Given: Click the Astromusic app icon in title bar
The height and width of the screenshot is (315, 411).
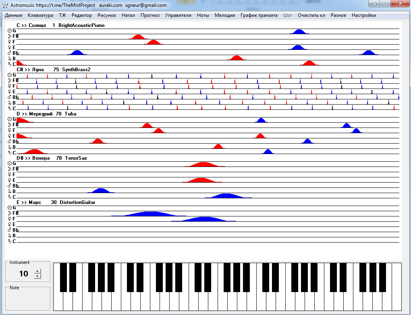Looking at the screenshot, I should [5, 5].
